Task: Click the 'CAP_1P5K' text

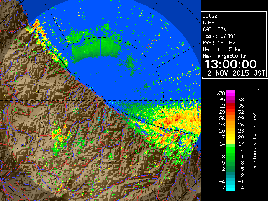Action: coord(214,29)
